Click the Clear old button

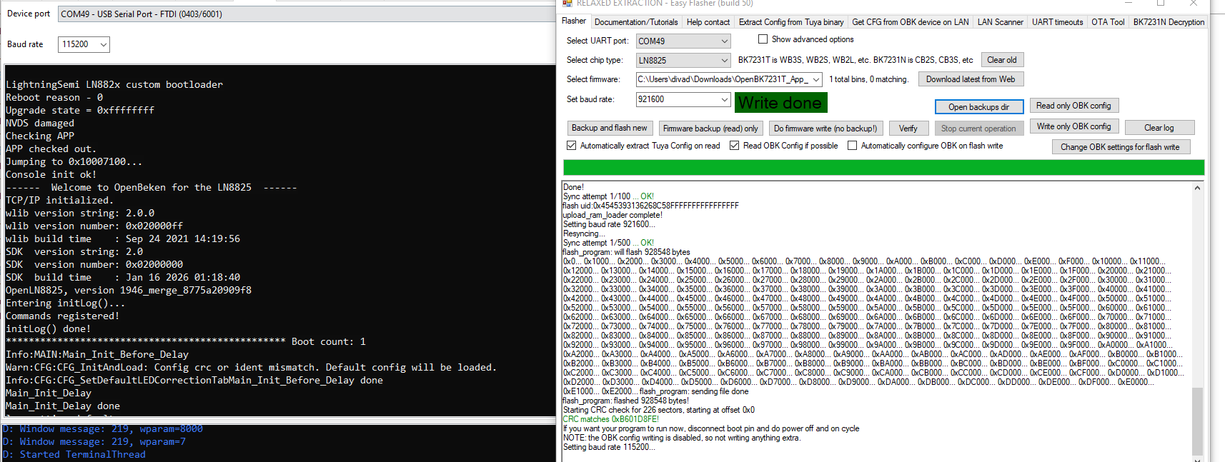(1002, 60)
